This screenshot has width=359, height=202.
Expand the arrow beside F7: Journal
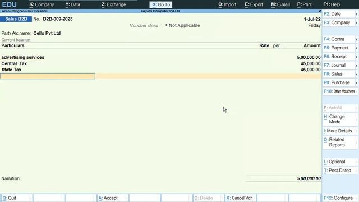pyautogui.click(x=357, y=66)
